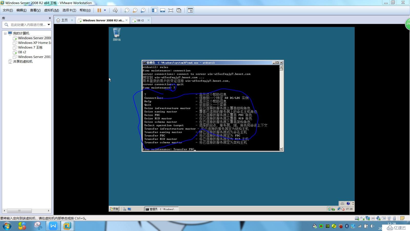Enter full screen mode icon
This screenshot has width=410, height=231.
pyautogui.click(x=171, y=10)
